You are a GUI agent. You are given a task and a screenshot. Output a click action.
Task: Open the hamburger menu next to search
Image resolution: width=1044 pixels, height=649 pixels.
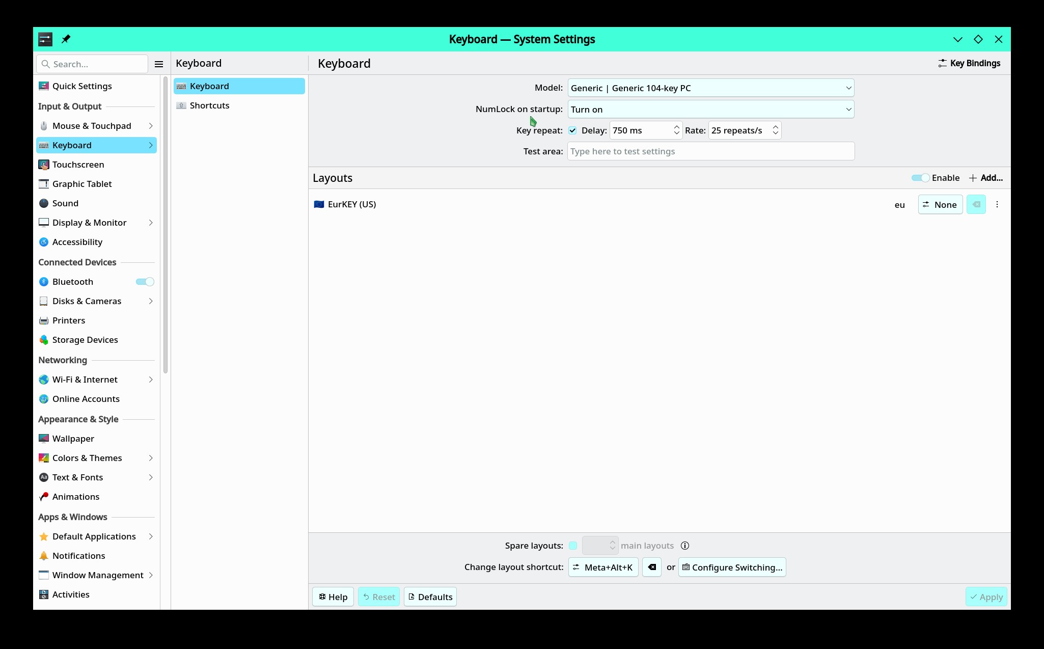pyautogui.click(x=159, y=64)
